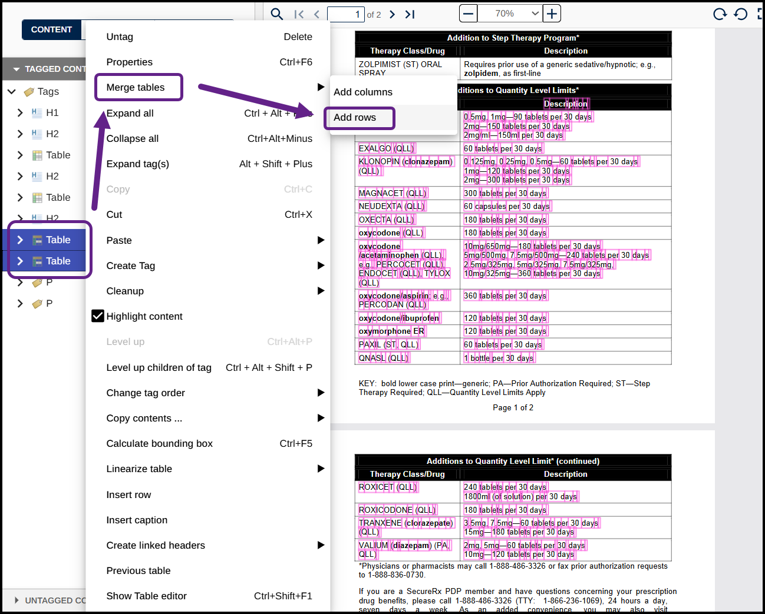Viewport: 765px width, 614px height.
Task: Expand the second H2 tag node
Action: pyautogui.click(x=20, y=177)
